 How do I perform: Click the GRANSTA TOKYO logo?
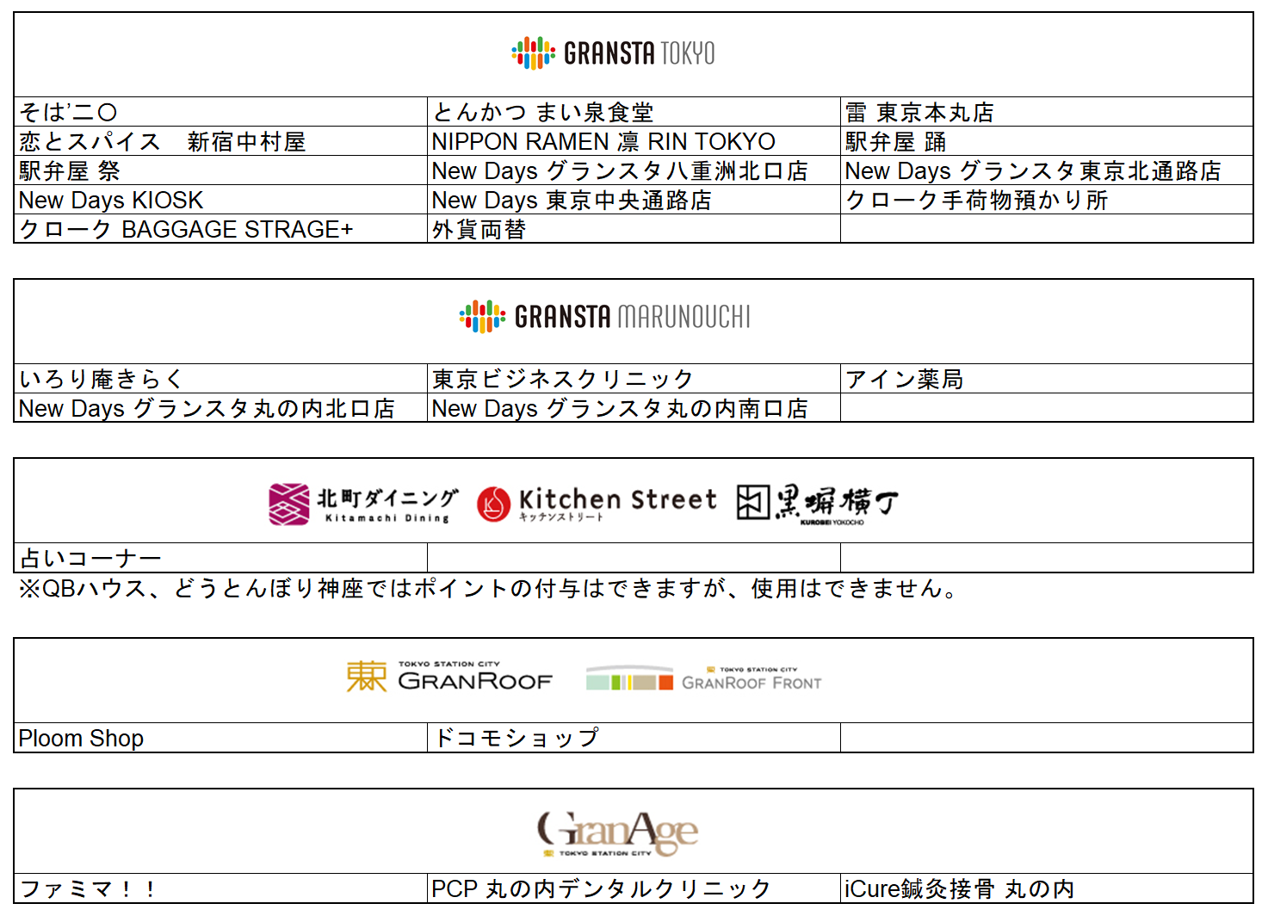coord(613,53)
